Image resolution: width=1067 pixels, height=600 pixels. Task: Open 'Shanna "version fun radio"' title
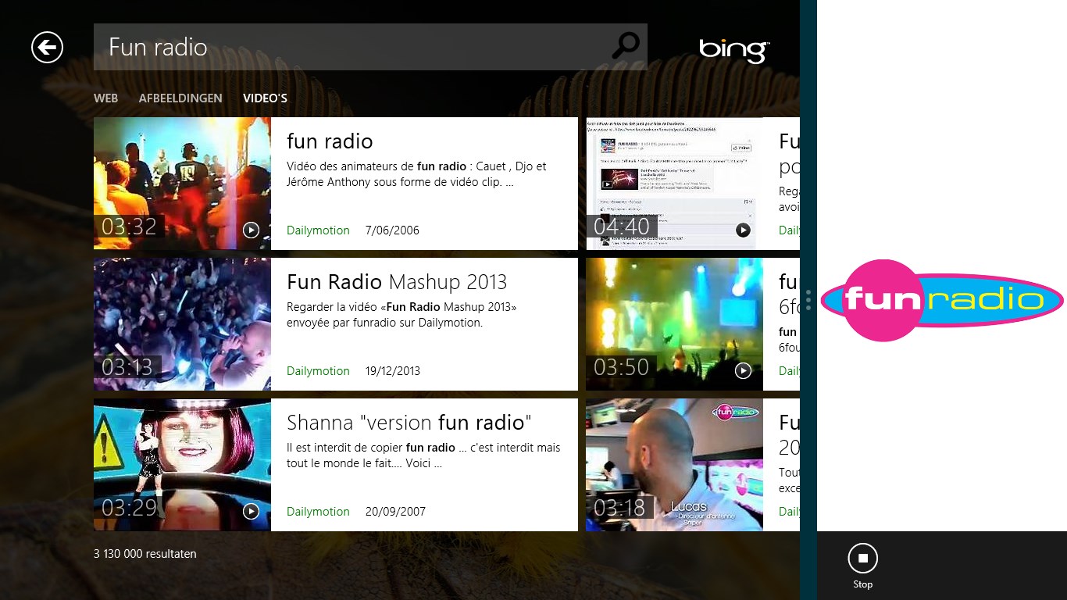tap(409, 423)
